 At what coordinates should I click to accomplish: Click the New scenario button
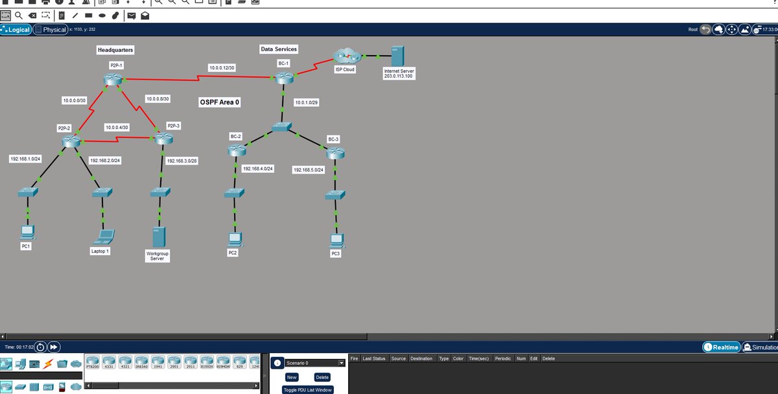click(292, 377)
